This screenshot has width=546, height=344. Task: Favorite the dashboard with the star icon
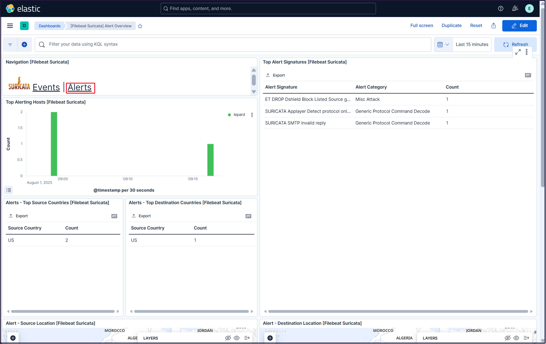tap(140, 26)
